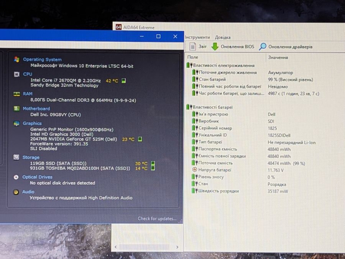Screen dimensions: 345x259
Task: Open the Graphics section link
Action: (x=32, y=123)
